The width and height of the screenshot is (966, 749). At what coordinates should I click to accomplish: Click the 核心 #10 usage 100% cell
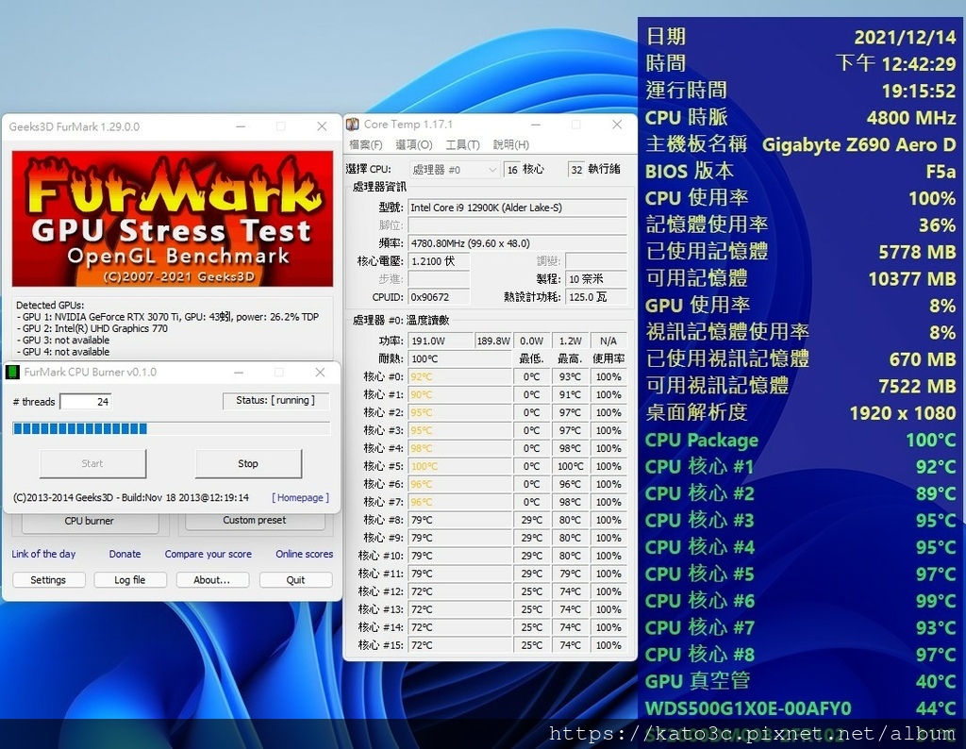click(x=608, y=556)
